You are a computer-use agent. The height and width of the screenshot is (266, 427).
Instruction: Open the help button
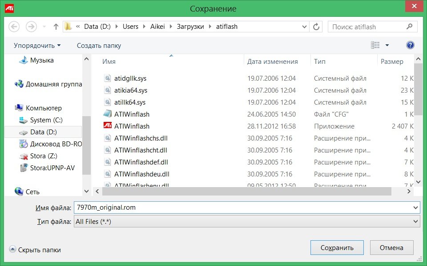[x=410, y=45]
